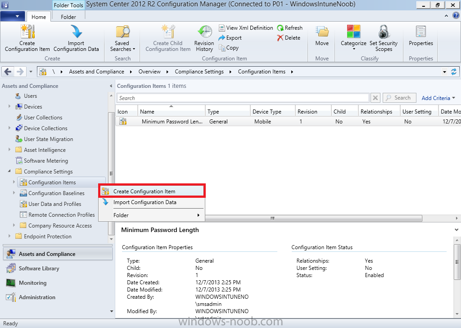Clear search with the X button
This screenshot has width=461, height=328.
(x=375, y=98)
